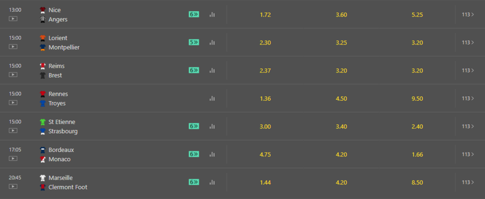Select Monaco away win odds 1.66
This screenshot has height=199, width=485.
point(417,154)
